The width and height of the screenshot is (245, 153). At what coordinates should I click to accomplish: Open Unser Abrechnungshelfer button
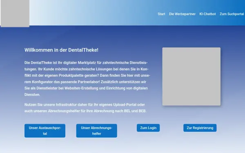tap(96, 131)
